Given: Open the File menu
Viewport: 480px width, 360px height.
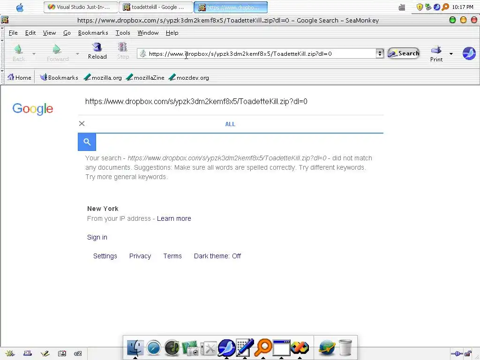Looking at the screenshot, I should tap(13, 33).
